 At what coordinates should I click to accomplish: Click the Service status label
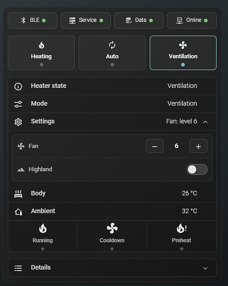[88, 20]
